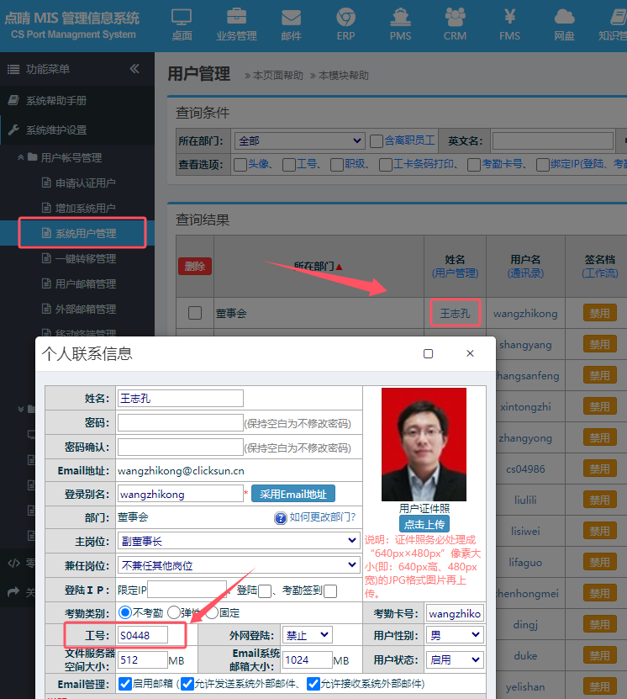Open the 邮件 envelope icon
Image resolution: width=627 pixels, height=699 pixels.
(291, 23)
